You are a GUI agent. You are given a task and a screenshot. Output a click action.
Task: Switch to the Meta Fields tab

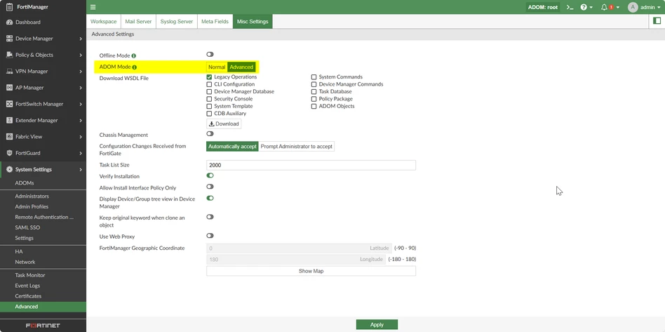tap(215, 21)
